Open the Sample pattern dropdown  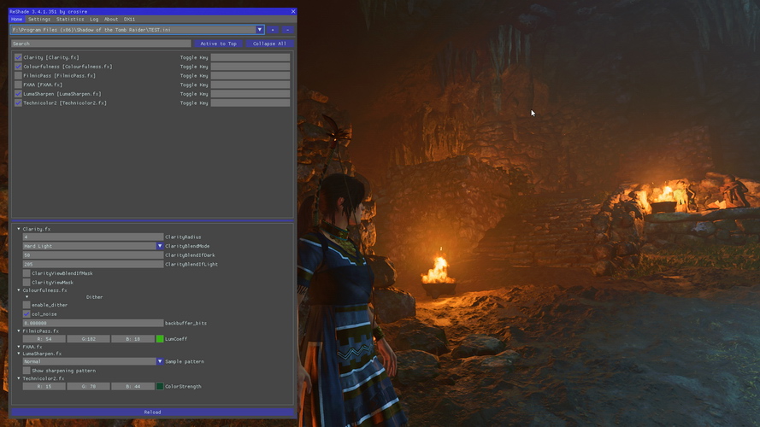(x=160, y=361)
